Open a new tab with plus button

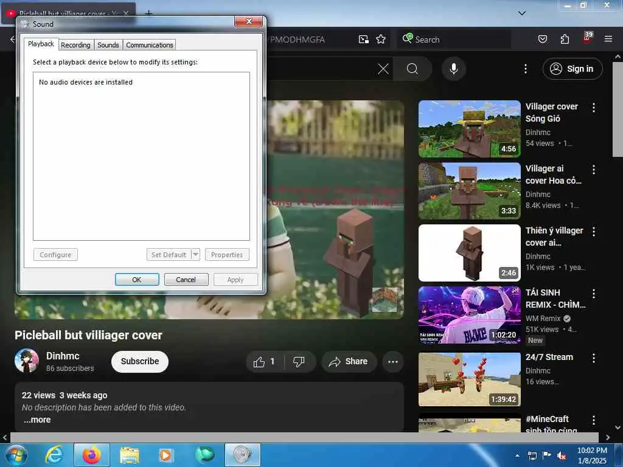coord(148,13)
